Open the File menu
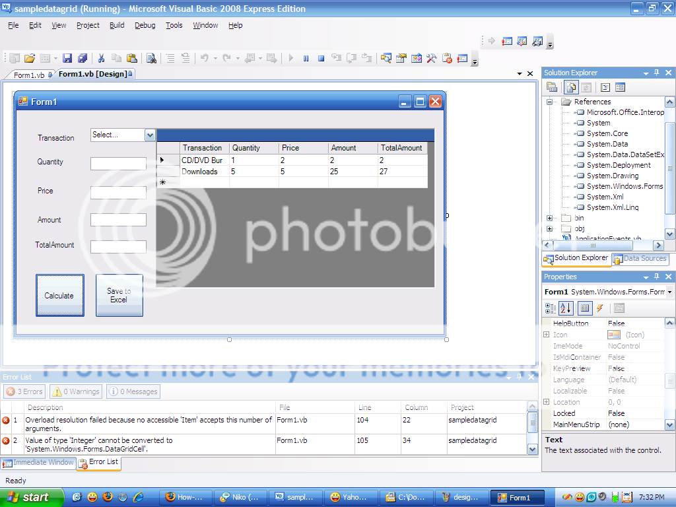The width and height of the screenshot is (676, 507). tap(13, 25)
